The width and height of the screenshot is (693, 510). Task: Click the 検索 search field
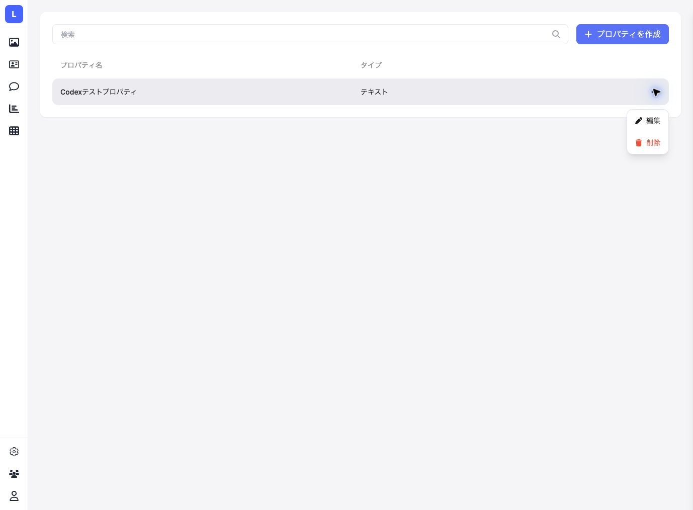310,34
